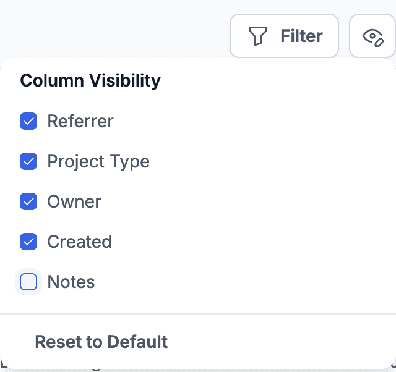Viewport: 396px width, 372px height.
Task: Click the Column Visibility heading
Action: tap(90, 80)
